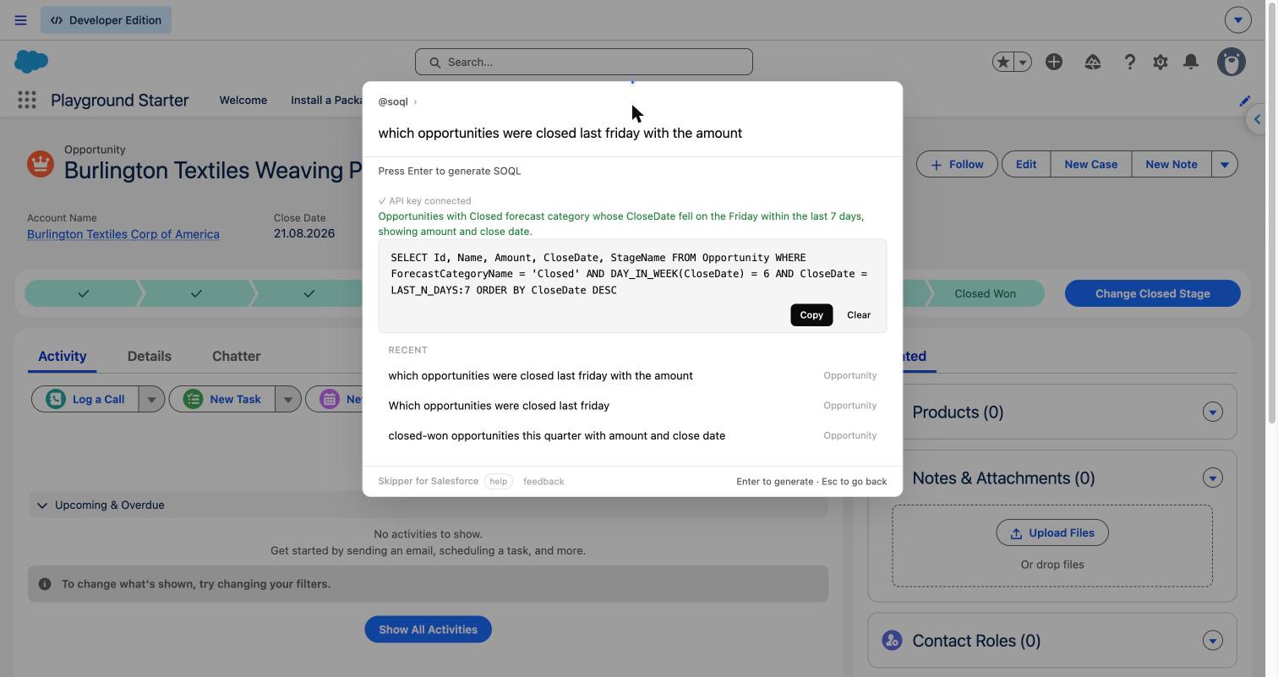
Task: Open the Install a Package navigation tab
Action: tap(326, 100)
